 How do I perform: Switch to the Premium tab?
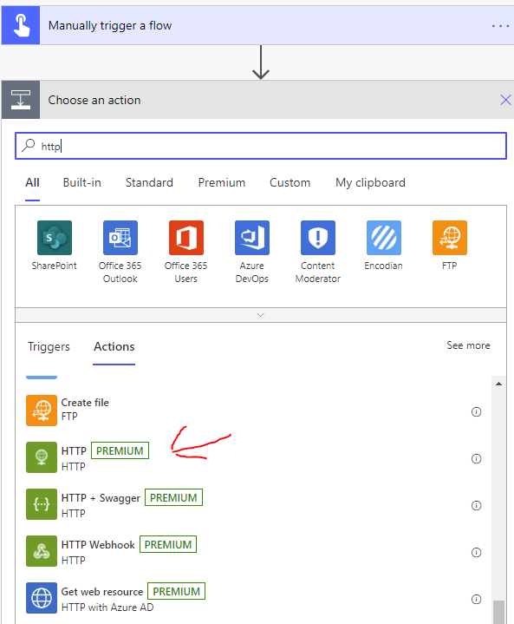[221, 182]
